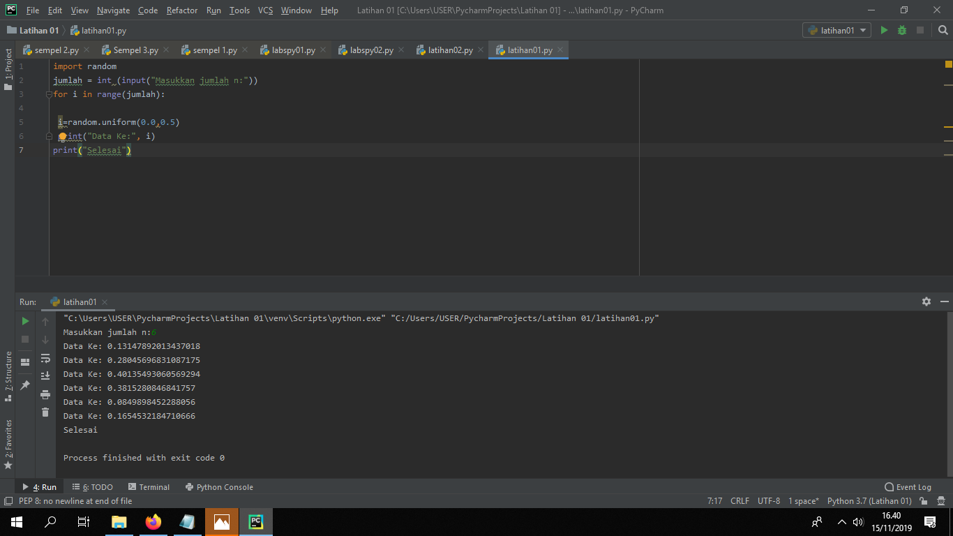Open Run panel settings gear
The height and width of the screenshot is (536, 953).
click(926, 301)
